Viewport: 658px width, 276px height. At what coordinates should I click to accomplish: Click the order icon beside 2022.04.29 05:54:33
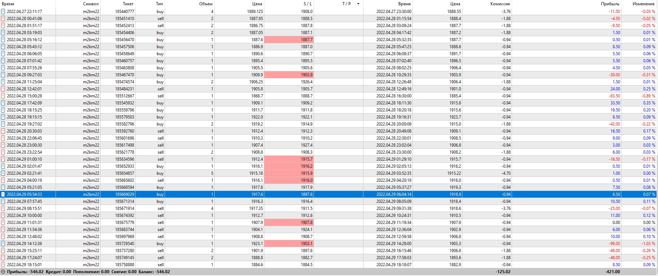click(x=3, y=194)
